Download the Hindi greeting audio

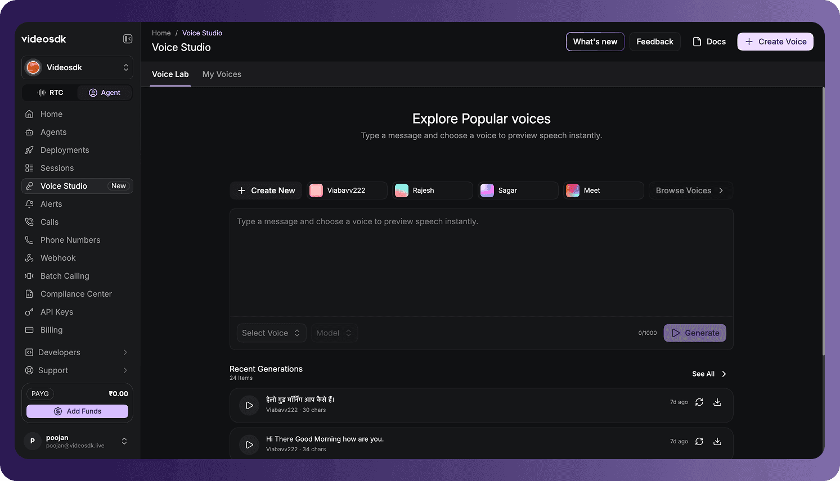717,402
